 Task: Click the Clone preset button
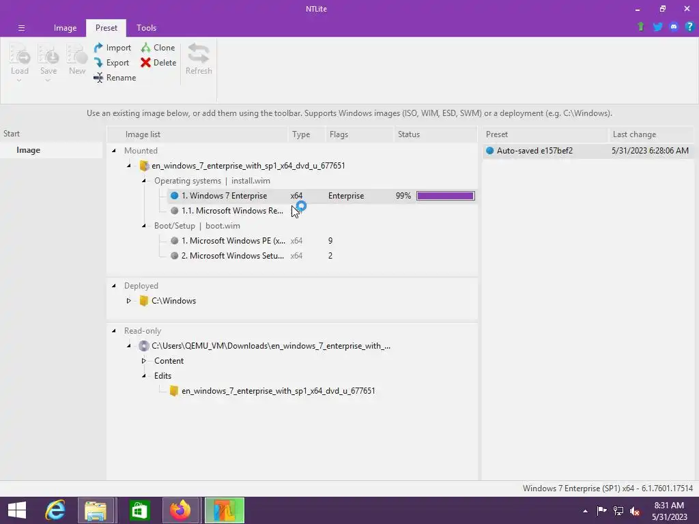pyautogui.click(x=158, y=48)
